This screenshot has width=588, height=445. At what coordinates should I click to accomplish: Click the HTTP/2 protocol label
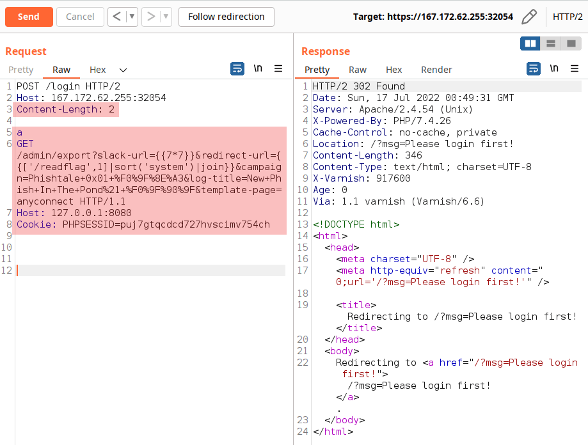pos(568,17)
